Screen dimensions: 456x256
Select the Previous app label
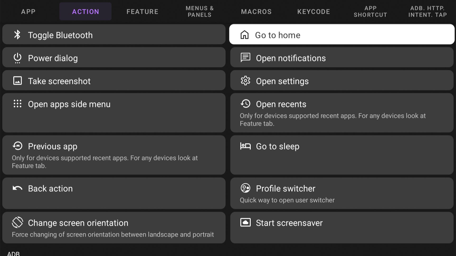coord(52,146)
